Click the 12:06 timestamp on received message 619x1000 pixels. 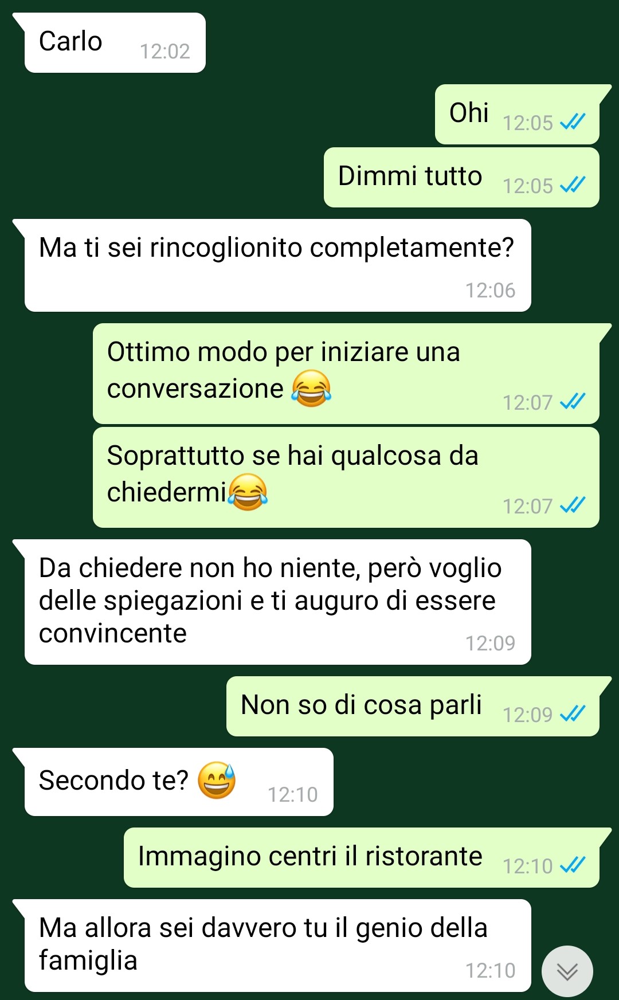tap(490, 291)
